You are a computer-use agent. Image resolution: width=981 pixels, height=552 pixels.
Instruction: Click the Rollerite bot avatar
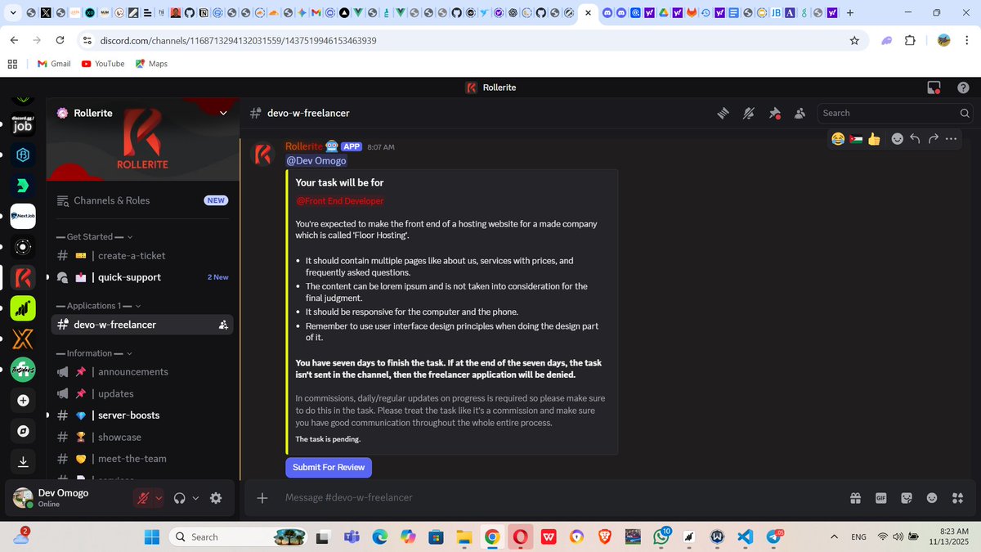[262, 154]
